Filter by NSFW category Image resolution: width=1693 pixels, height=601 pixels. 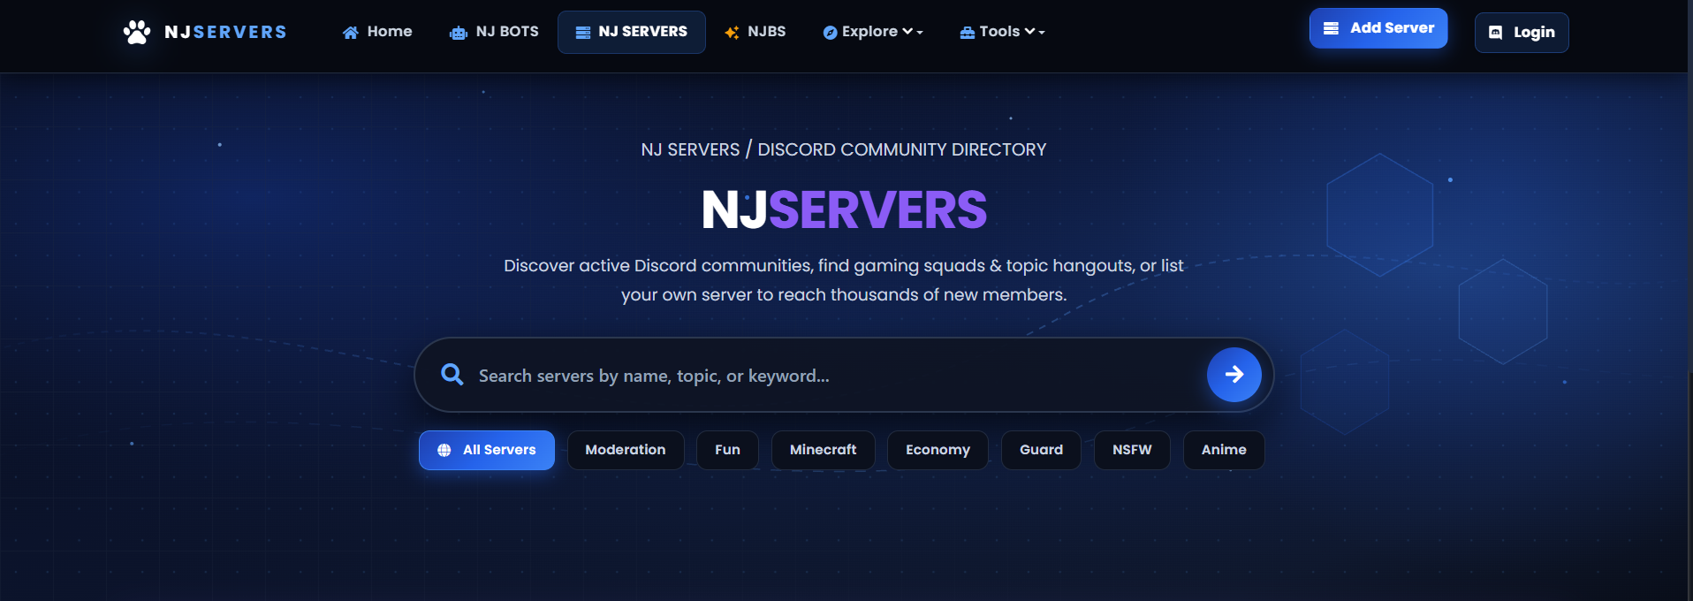1132,450
